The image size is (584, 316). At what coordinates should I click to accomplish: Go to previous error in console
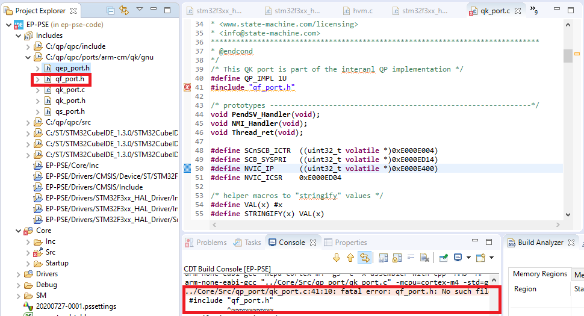click(350, 258)
